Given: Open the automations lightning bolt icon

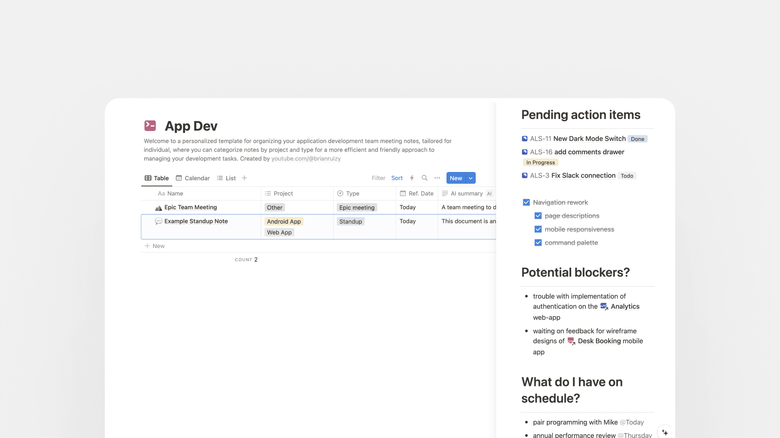Looking at the screenshot, I should point(412,178).
